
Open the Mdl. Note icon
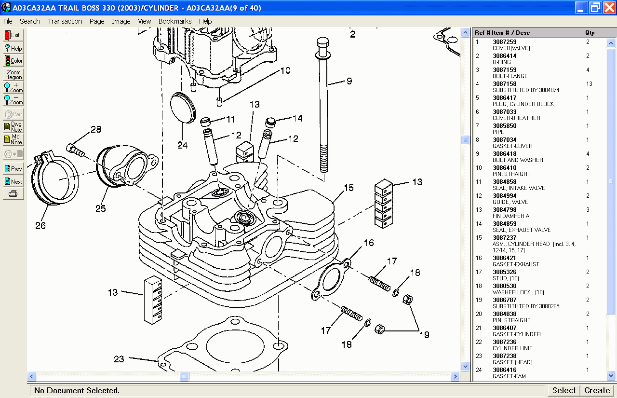coord(13,139)
